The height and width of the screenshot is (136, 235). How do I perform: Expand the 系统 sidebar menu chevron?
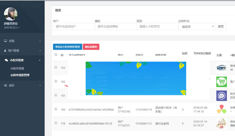40,41
